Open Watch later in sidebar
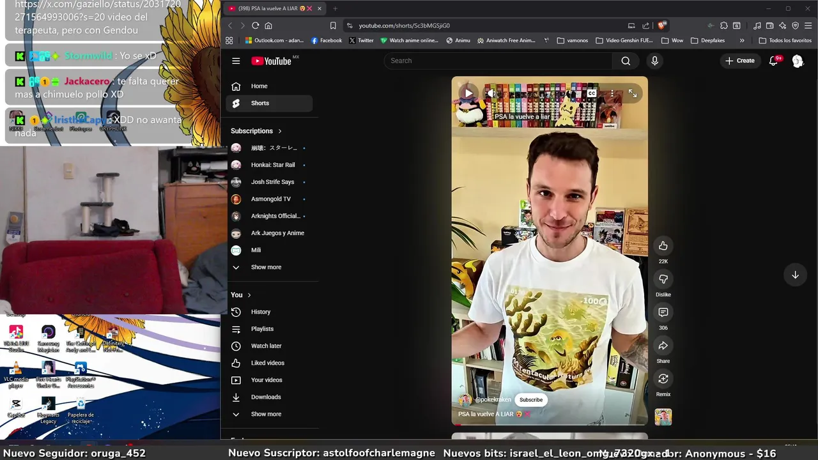The width and height of the screenshot is (818, 460). click(270, 346)
